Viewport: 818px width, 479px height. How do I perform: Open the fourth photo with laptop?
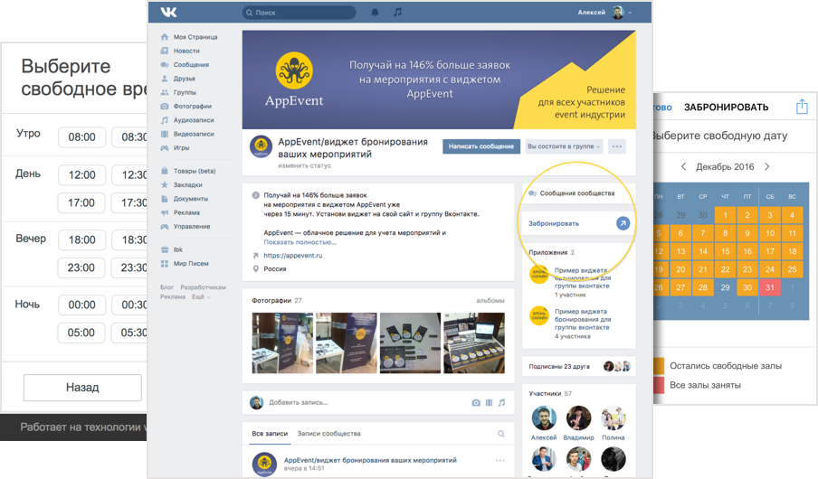point(474,343)
